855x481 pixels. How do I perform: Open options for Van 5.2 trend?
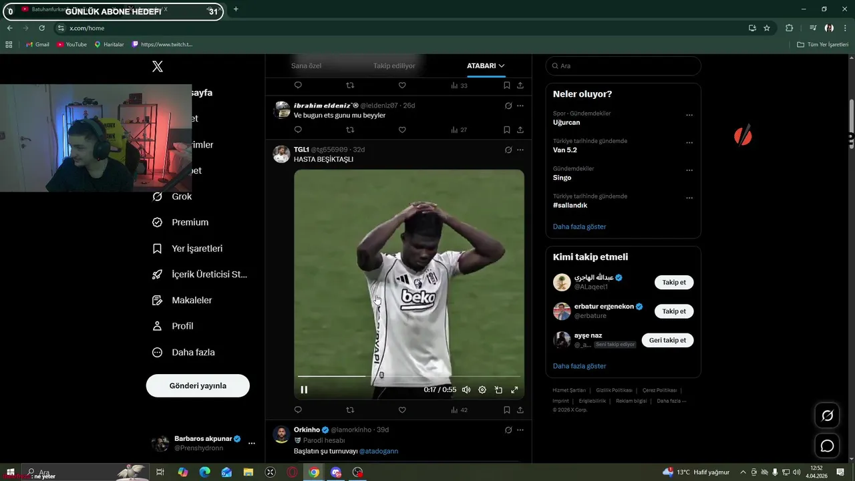tap(689, 143)
